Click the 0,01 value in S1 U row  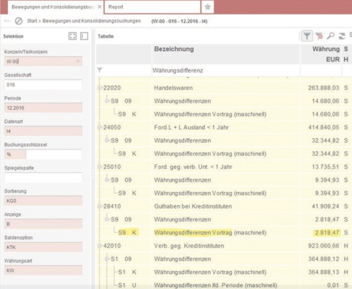tap(333, 285)
